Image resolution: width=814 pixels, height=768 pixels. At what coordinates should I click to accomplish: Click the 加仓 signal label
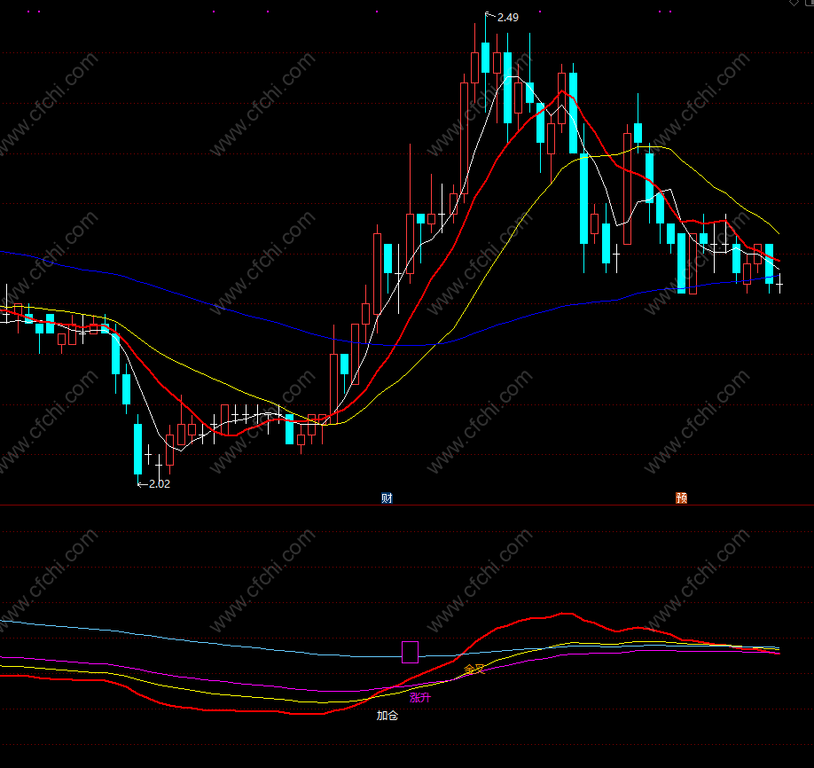tap(387, 716)
